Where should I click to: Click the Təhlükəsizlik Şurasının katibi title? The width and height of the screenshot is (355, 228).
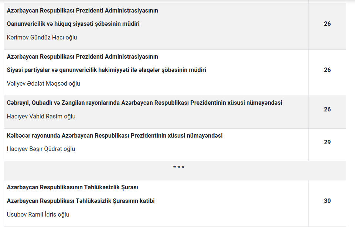pos(81,201)
